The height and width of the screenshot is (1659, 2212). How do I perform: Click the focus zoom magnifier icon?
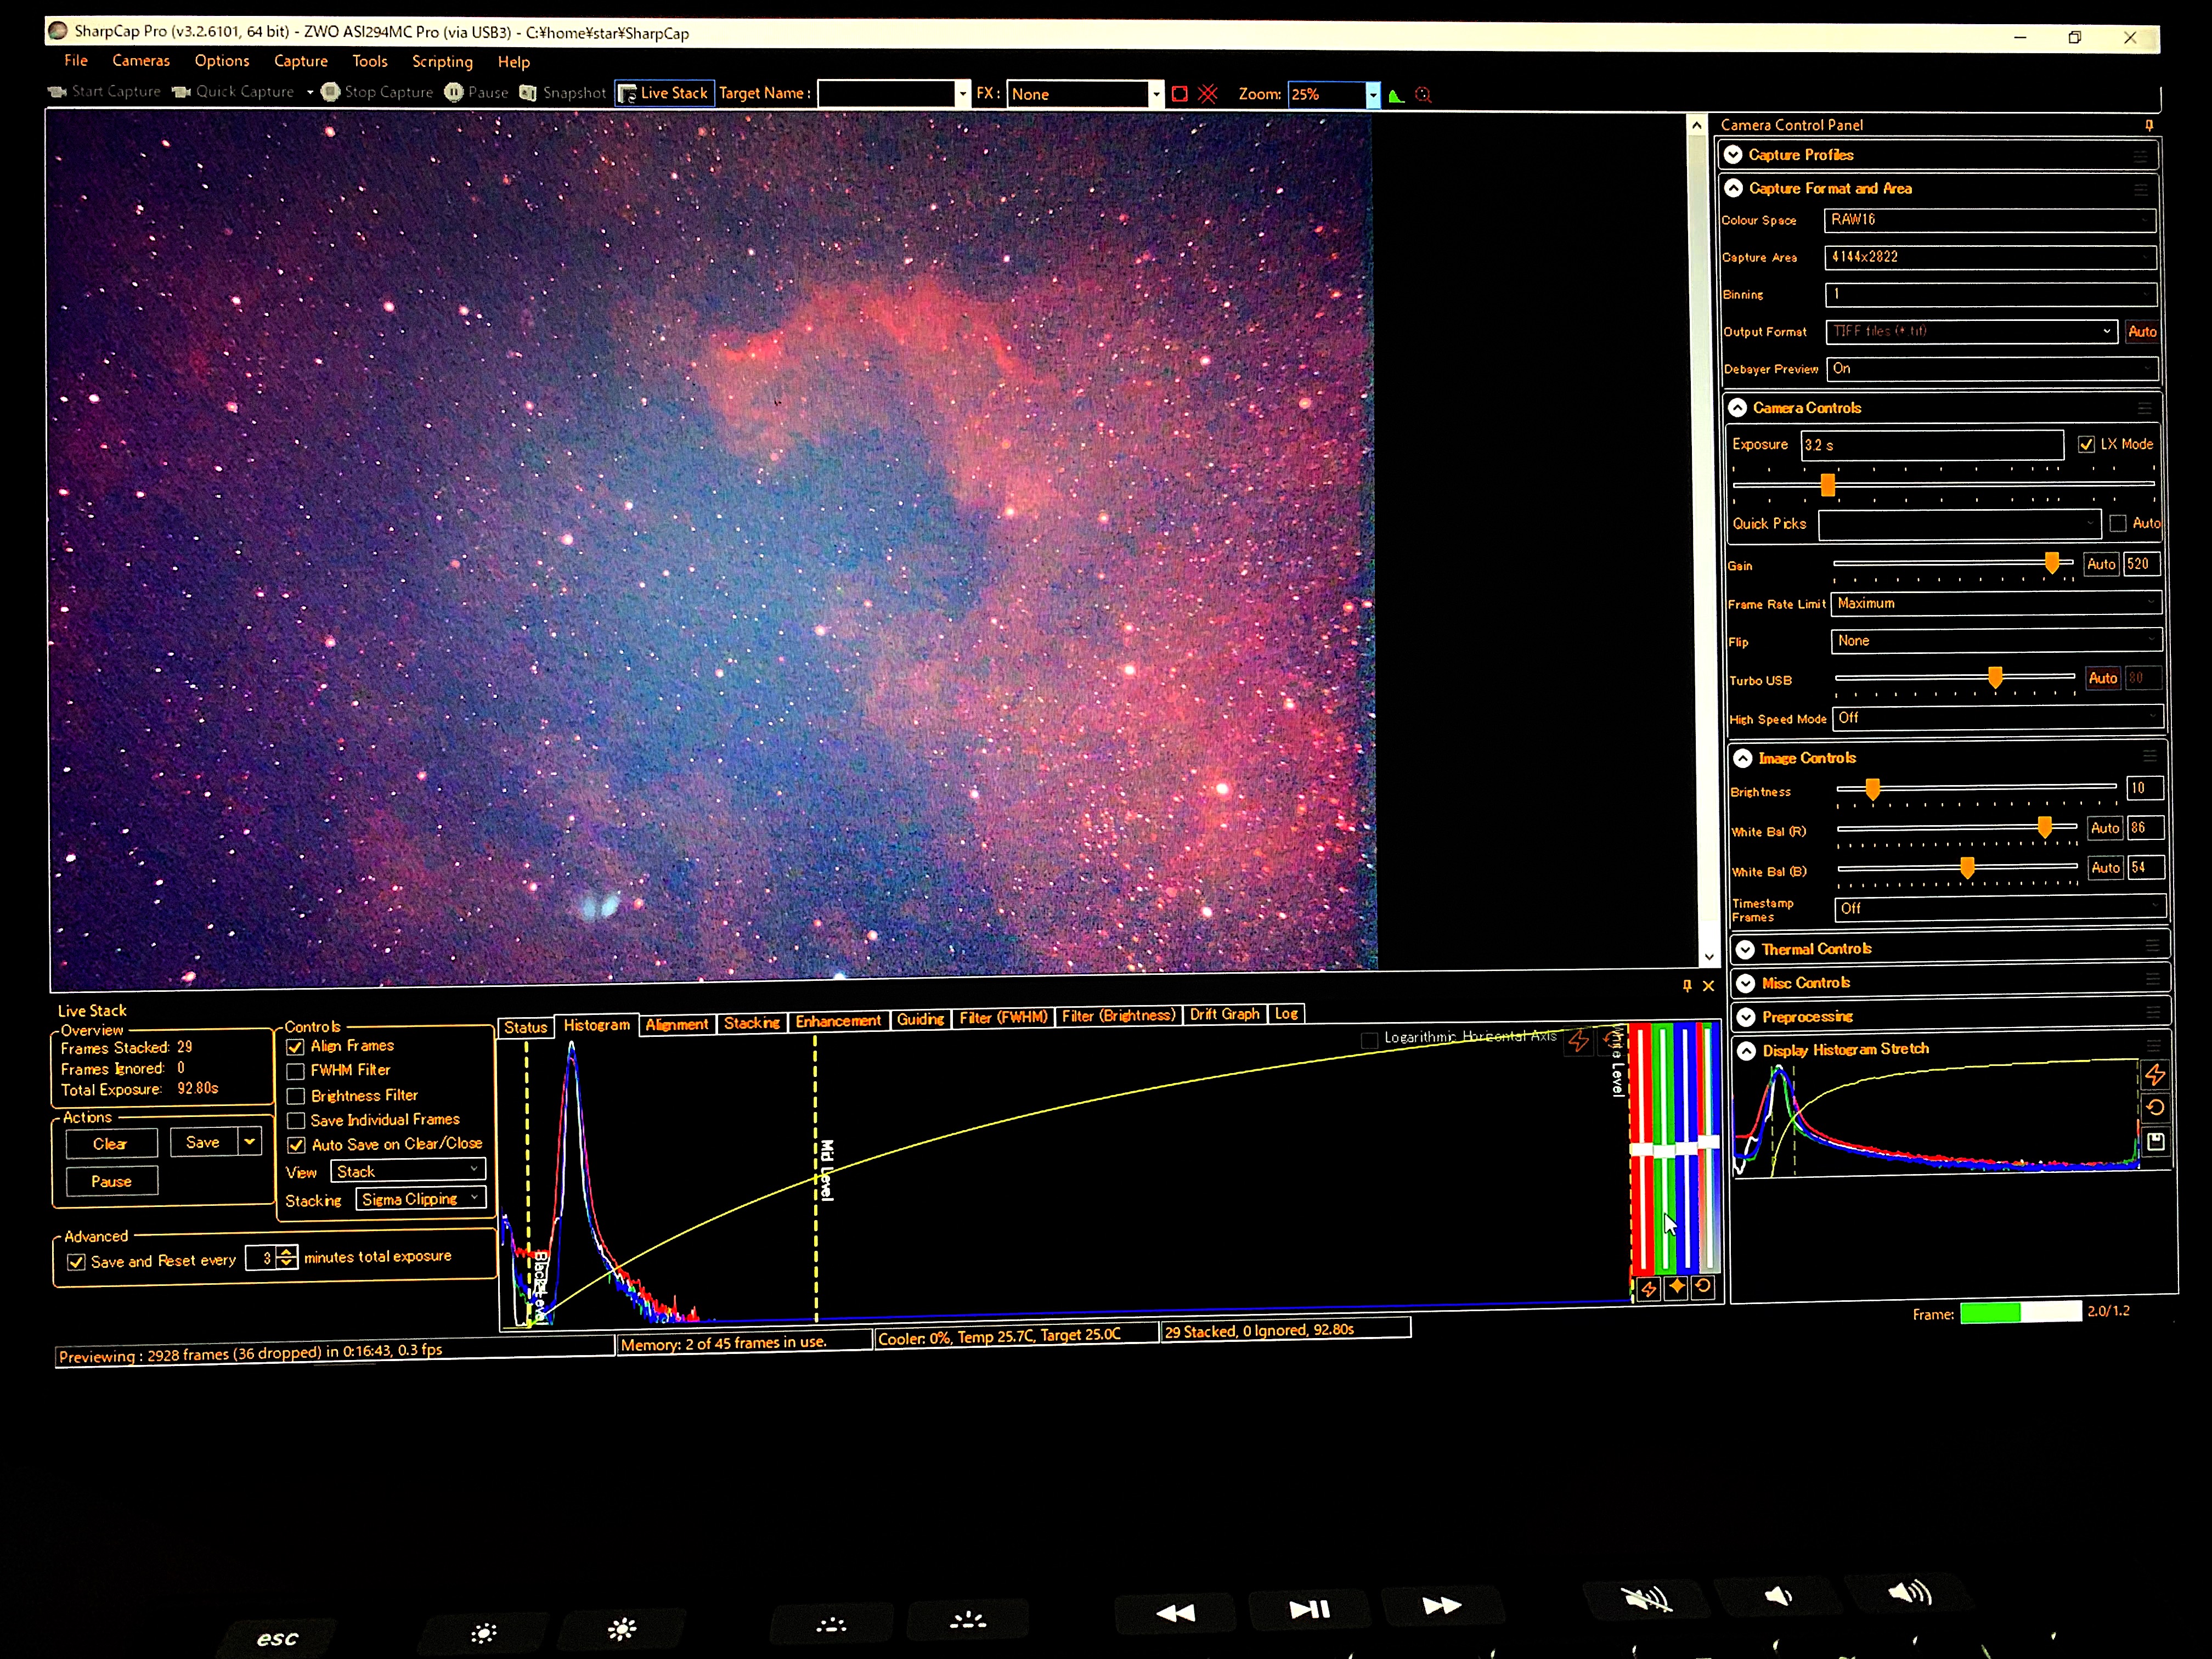(1423, 95)
